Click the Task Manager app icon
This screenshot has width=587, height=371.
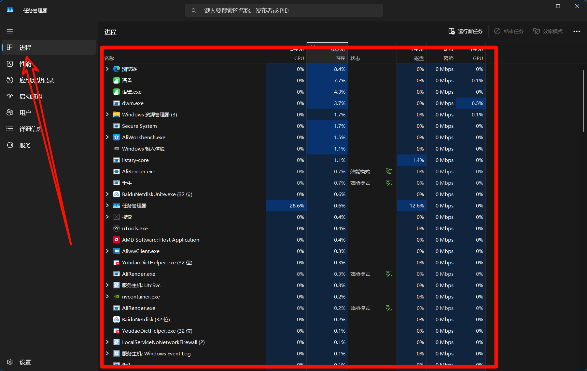click(x=10, y=10)
